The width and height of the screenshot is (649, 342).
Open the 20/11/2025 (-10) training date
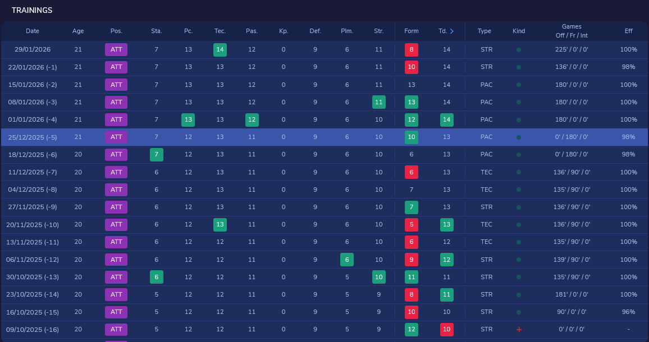(x=33, y=225)
